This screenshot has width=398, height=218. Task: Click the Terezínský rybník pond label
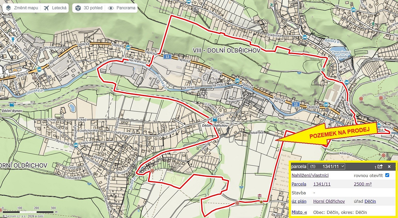[x=341, y=54]
